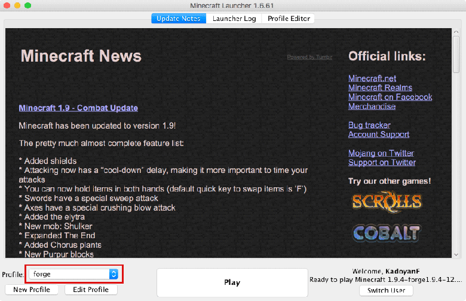The height and width of the screenshot is (301, 466).
Task: Switch to the Launcher Log tab
Action: tap(234, 19)
